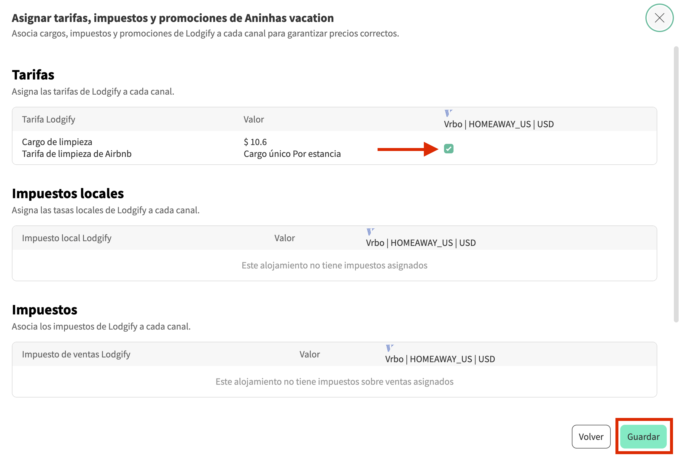Save changes with Guardar button
The image size is (681, 458).
tap(643, 437)
